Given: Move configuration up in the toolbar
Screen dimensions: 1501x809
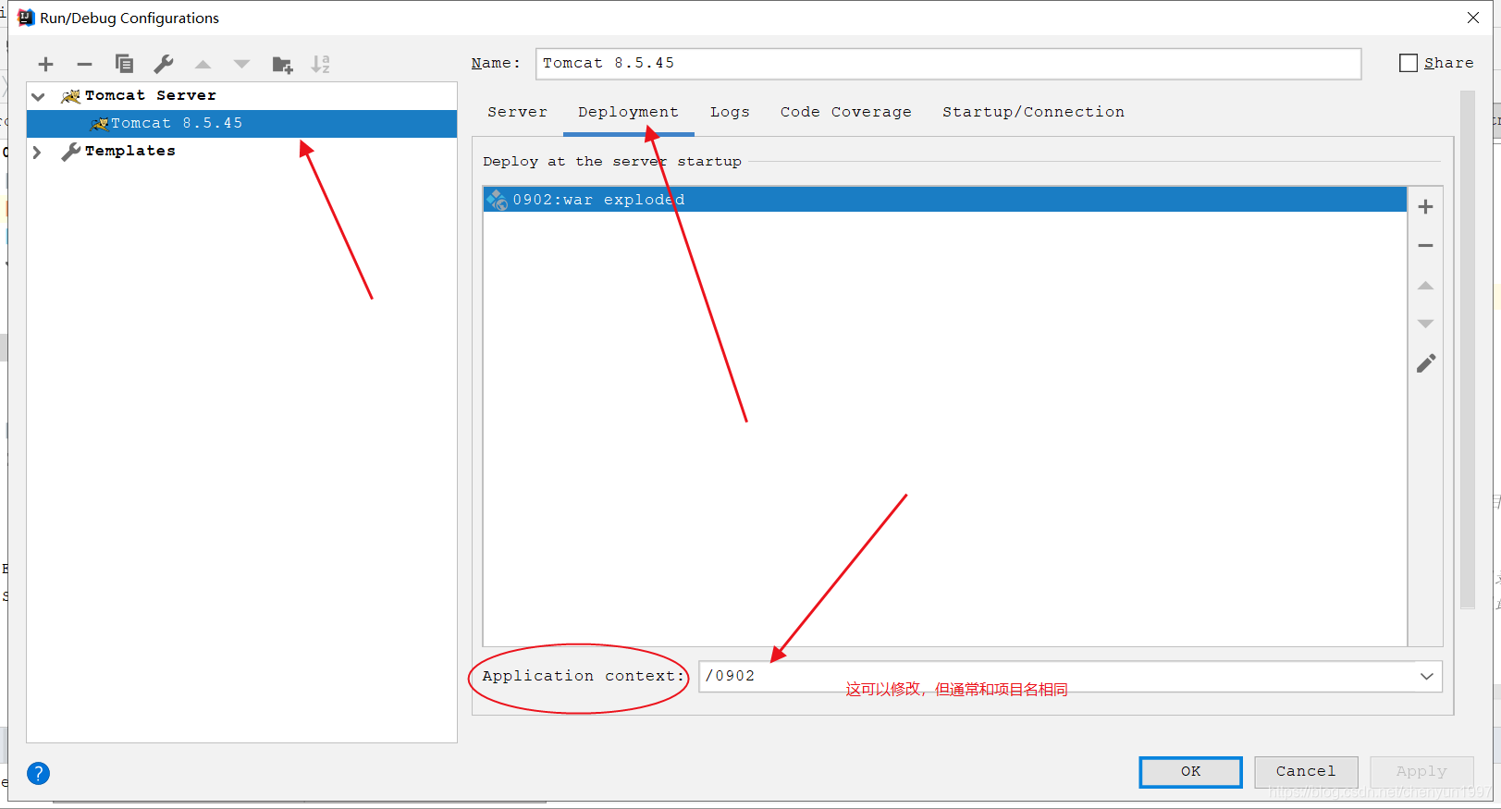Looking at the screenshot, I should point(203,64).
